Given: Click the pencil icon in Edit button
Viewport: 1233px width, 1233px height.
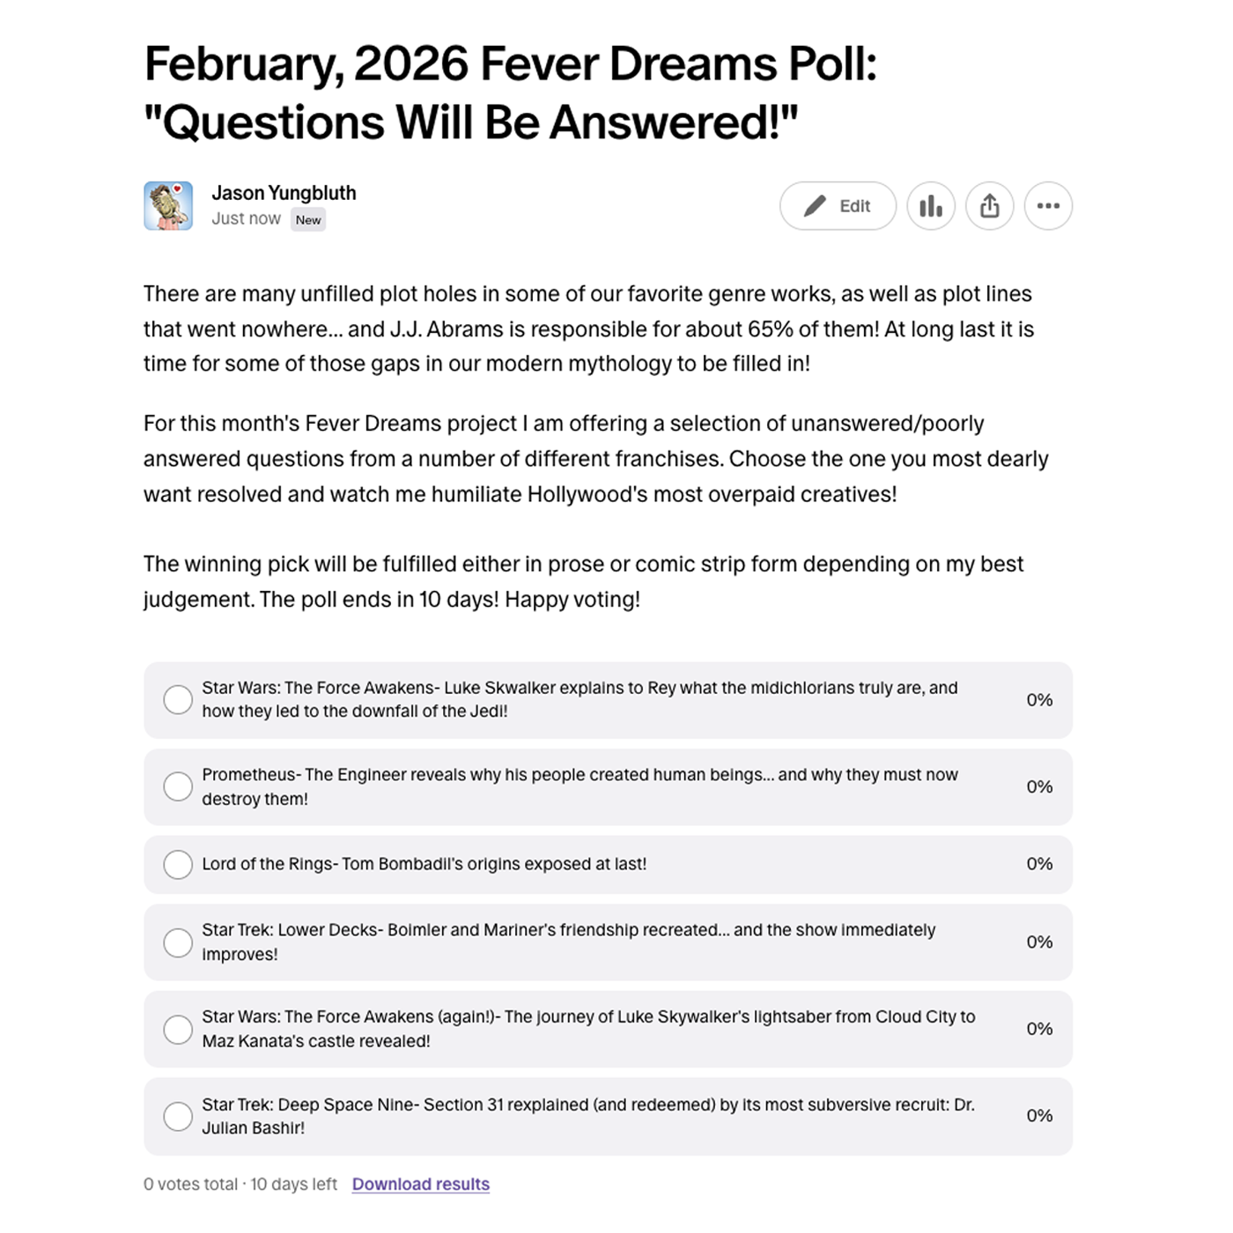Looking at the screenshot, I should click(x=815, y=206).
